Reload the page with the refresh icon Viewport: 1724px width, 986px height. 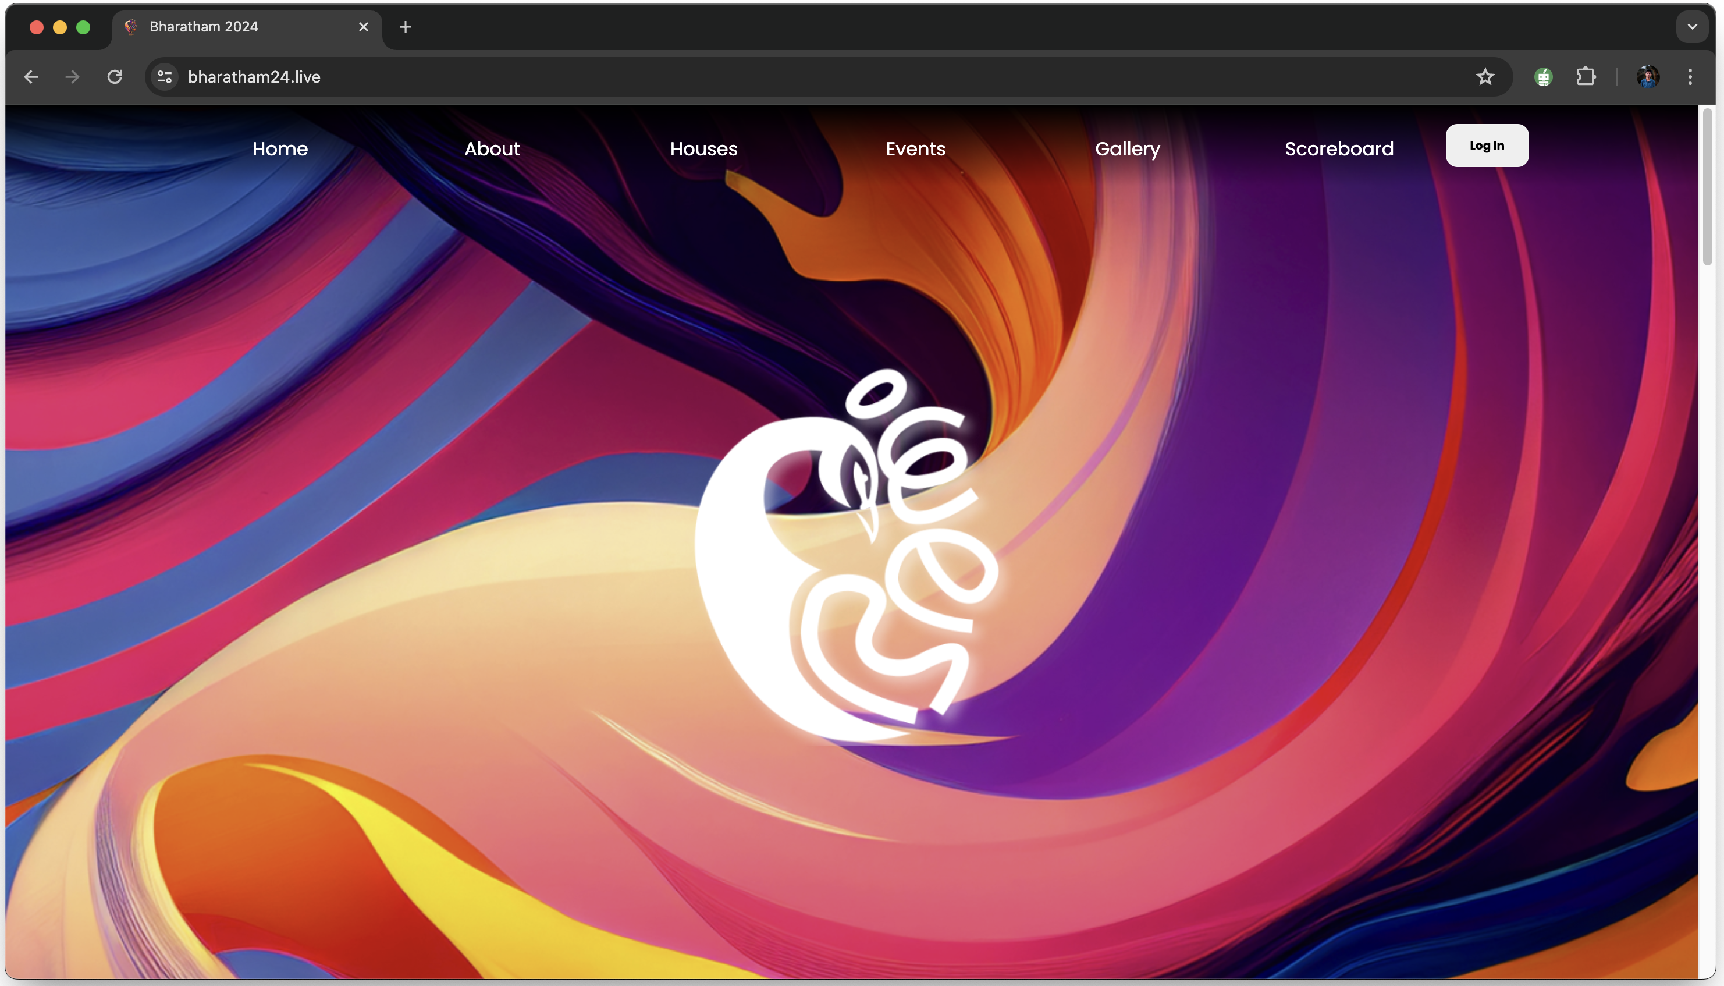point(115,77)
